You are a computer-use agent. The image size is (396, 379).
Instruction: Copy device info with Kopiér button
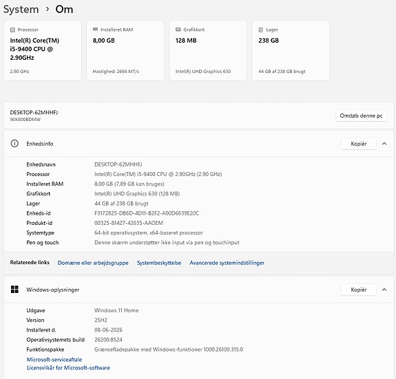[359, 144]
